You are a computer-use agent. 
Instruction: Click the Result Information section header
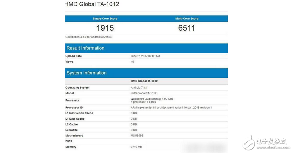click(85, 48)
